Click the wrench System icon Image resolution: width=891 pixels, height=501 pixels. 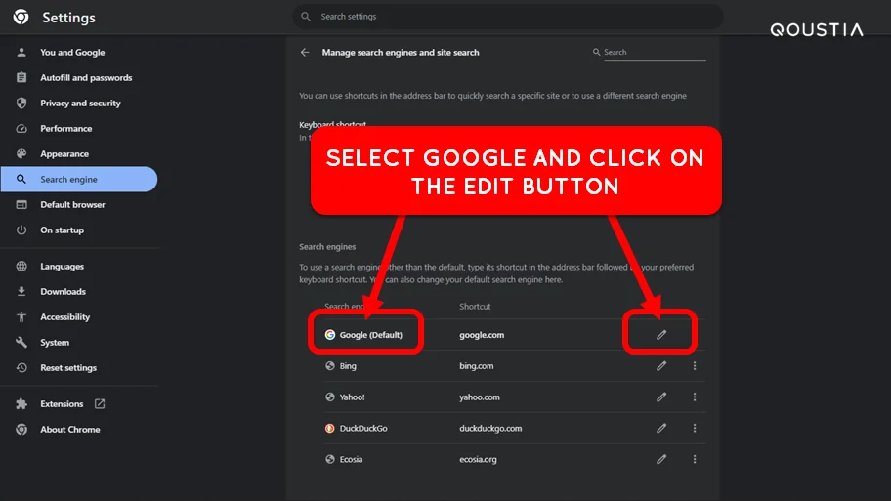pyautogui.click(x=21, y=343)
